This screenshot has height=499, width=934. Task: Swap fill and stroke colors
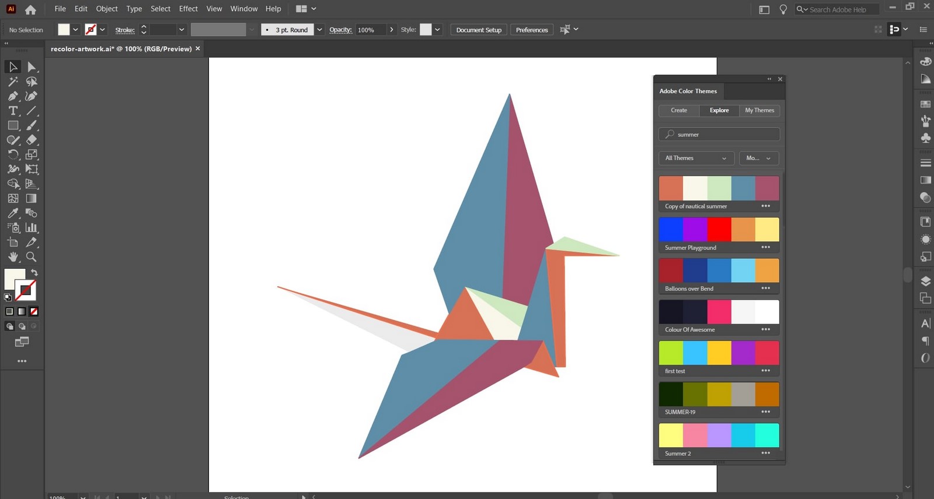pos(34,273)
